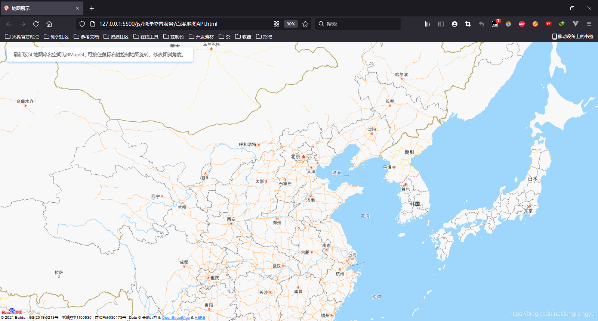Click the OpenStreetMap attribution link
Viewport: 598px width, 321px height.
[176, 318]
